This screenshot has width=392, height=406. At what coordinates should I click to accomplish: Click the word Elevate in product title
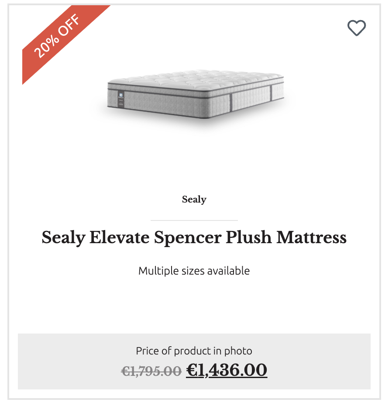click(119, 237)
